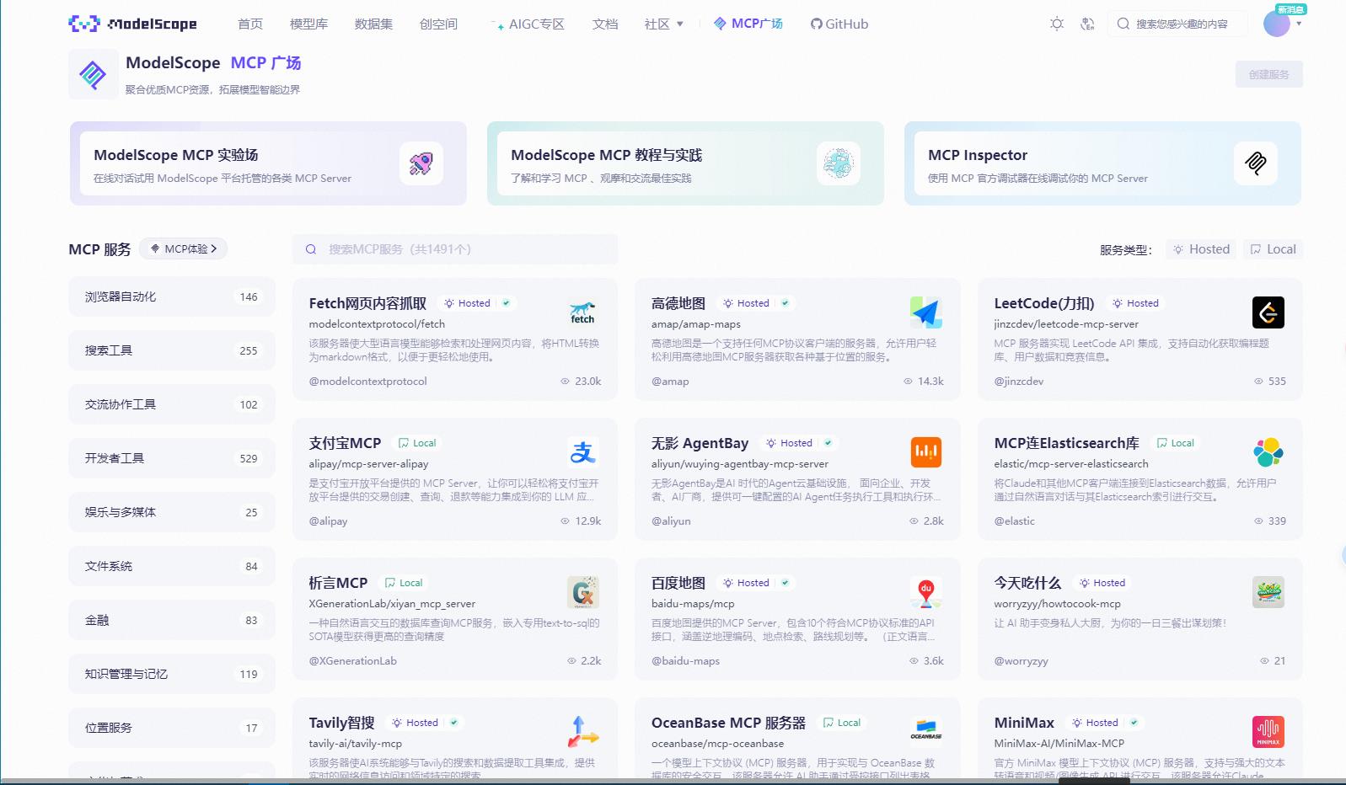The height and width of the screenshot is (785, 1346).
Task: Click the Hosted tag on MiniMax card
Action: [1095, 723]
